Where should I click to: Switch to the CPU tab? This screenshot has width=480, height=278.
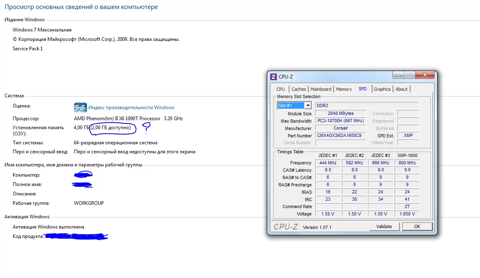280,89
